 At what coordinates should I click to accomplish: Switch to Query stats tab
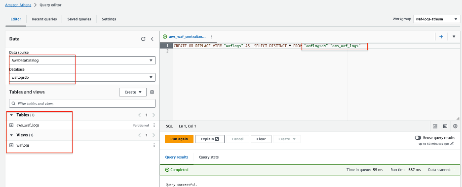(209, 157)
